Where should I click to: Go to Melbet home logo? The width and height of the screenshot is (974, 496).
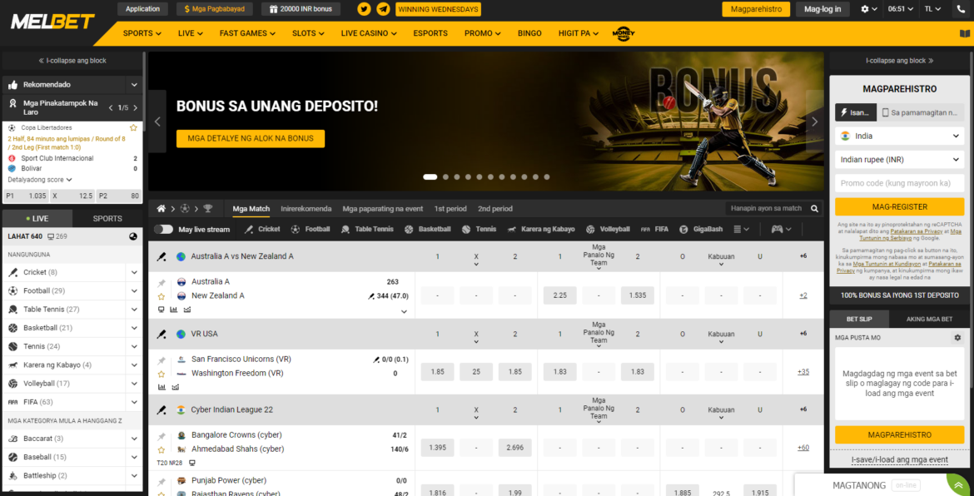coord(52,22)
